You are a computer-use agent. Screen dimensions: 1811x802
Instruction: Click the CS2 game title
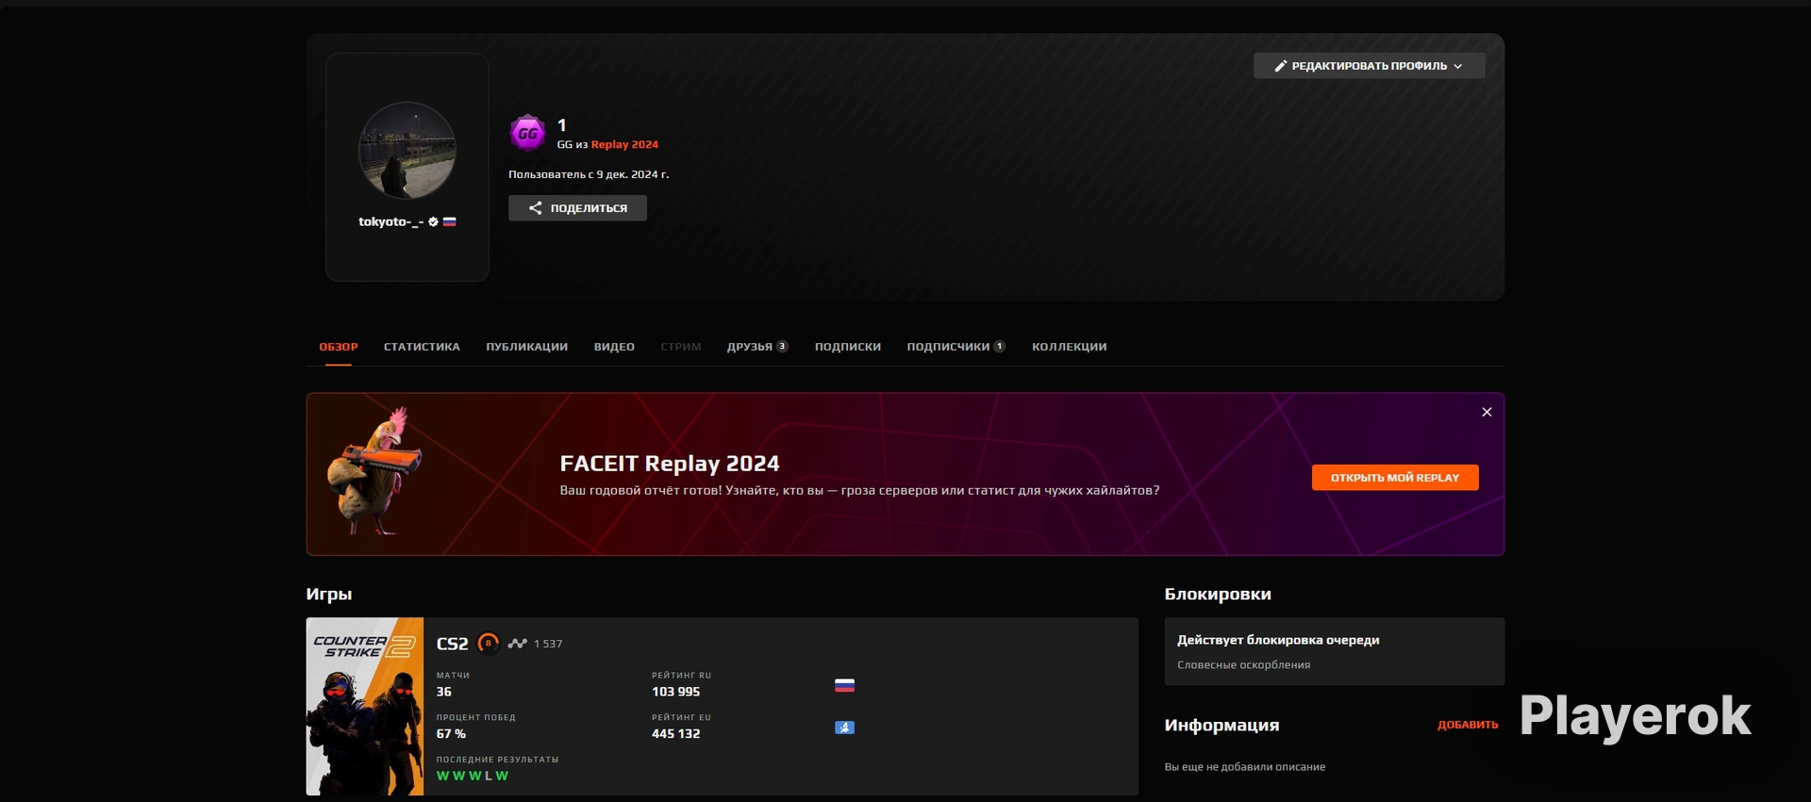[x=453, y=644]
